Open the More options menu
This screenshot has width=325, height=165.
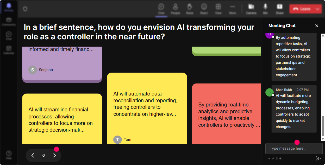pyautogui.click(x=233, y=9)
